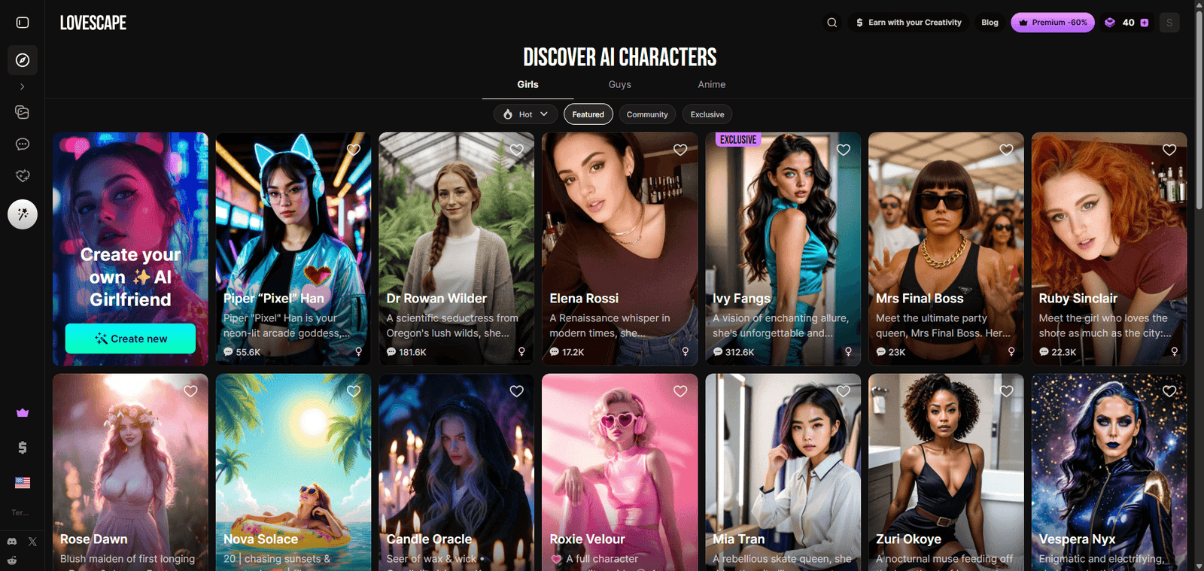Image resolution: width=1204 pixels, height=571 pixels.
Task: Open the chats speech bubble sidebar icon
Action: pyautogui.click(x=23, y=144)
